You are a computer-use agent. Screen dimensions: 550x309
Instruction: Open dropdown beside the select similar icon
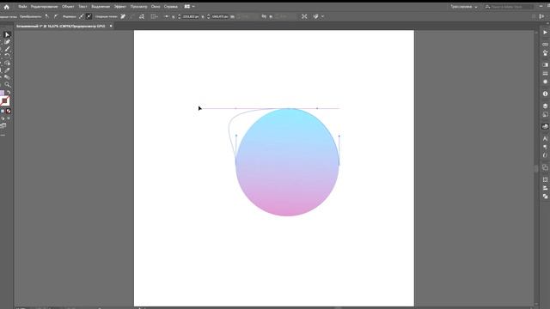322,16
